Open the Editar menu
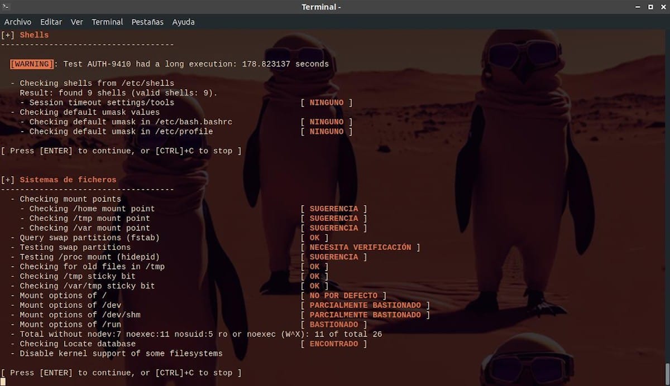The height and width of the screenshot is (386, 670). point(51,22)
